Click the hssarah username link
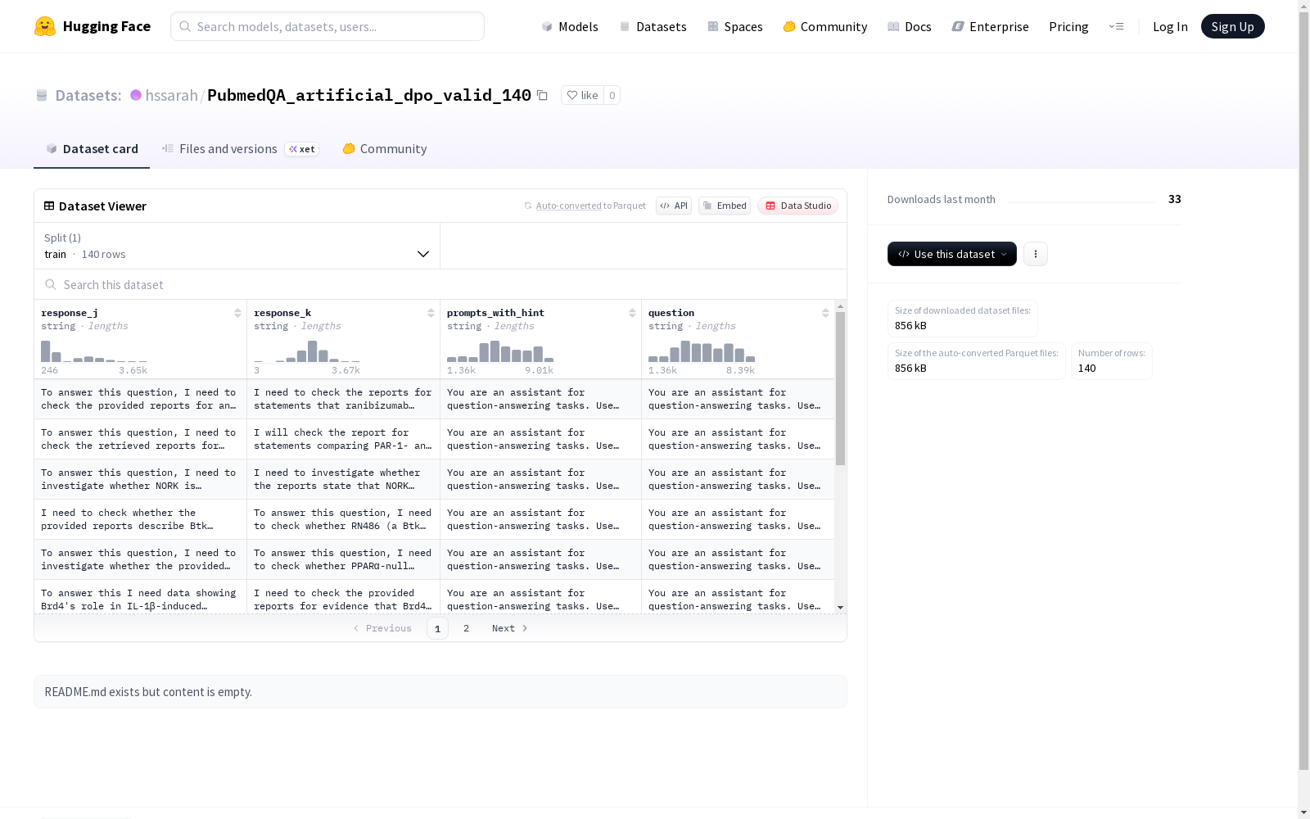1310x819 pixels. (x=172, y=95)
